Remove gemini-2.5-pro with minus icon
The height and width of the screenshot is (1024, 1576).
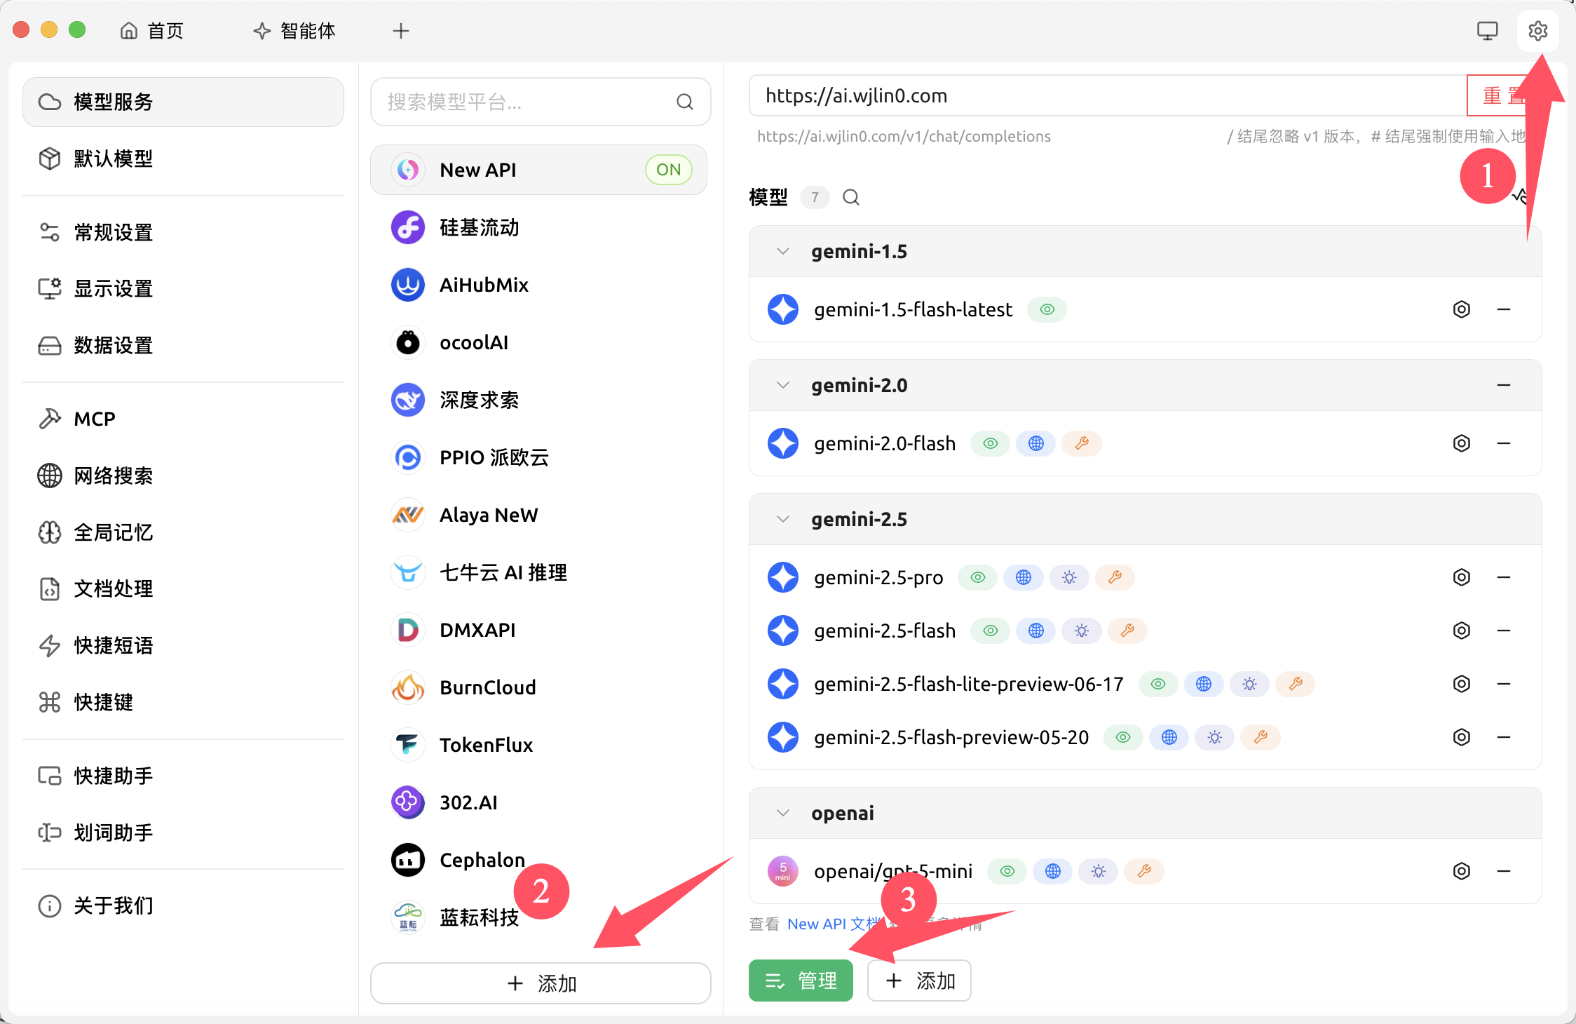(x=1504, y=577)
